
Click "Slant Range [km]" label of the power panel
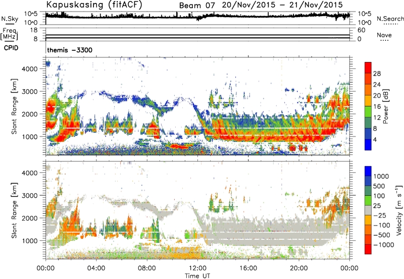(14, 106)
